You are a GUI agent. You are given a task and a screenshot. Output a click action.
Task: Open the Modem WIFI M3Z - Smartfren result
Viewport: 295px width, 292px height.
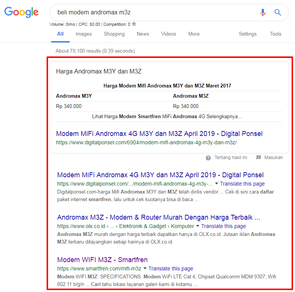point(102,260)
